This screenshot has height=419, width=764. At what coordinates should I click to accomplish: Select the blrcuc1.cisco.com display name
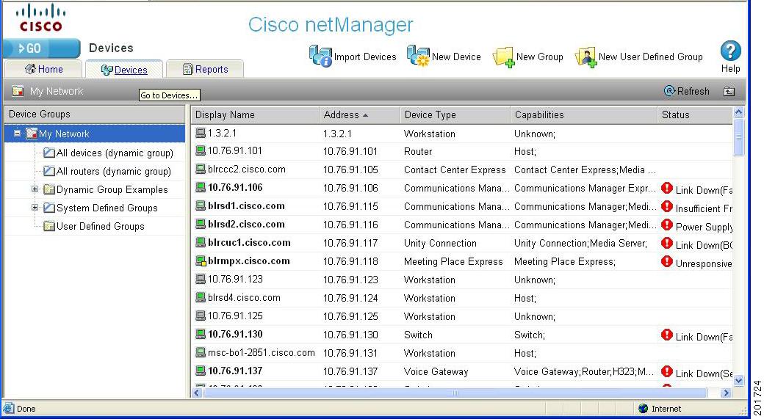[x=249, y=242]
